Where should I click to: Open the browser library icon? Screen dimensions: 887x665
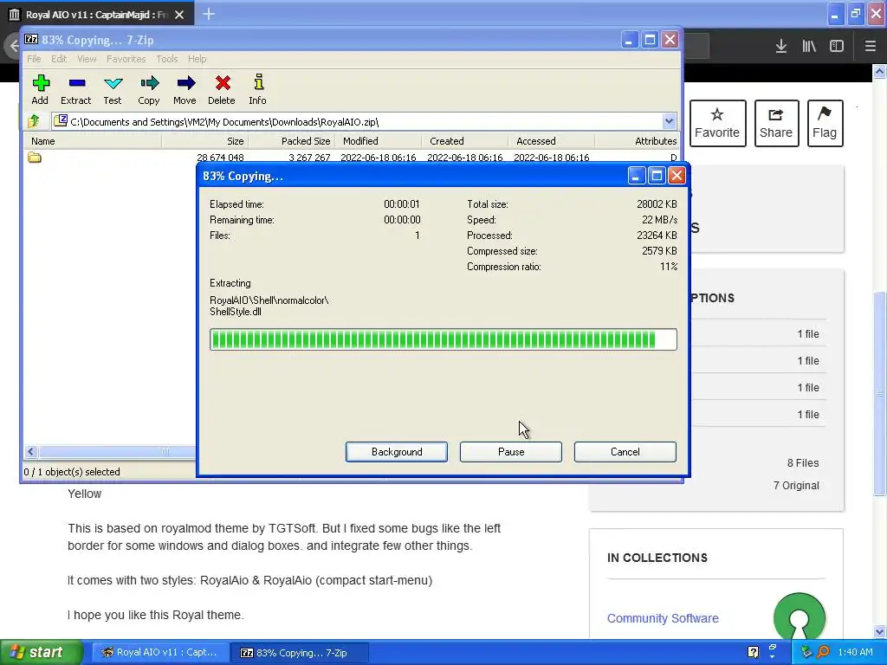click(809, 47)
